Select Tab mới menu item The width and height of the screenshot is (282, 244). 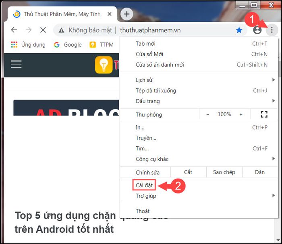[199, 44]
